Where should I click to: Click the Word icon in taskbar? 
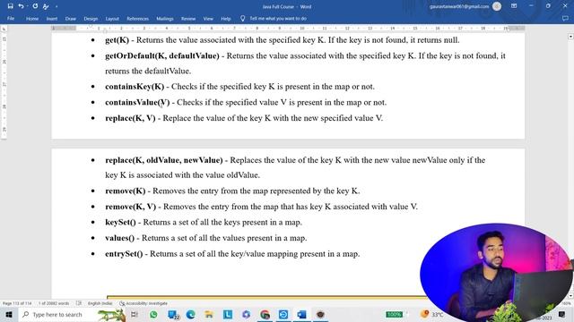tap(301, 314)
